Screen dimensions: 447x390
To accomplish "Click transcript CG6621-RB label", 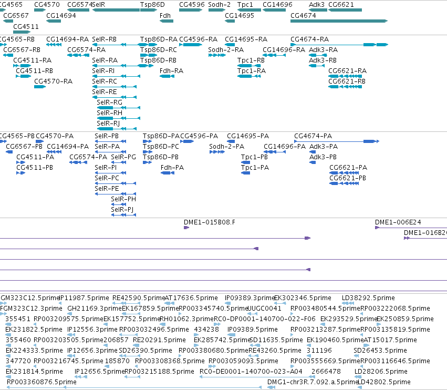I will (x=347, y=81).
